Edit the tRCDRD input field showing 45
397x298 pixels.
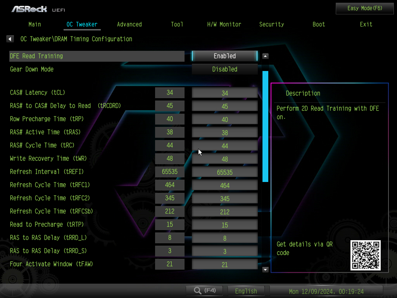coord(224,106)
